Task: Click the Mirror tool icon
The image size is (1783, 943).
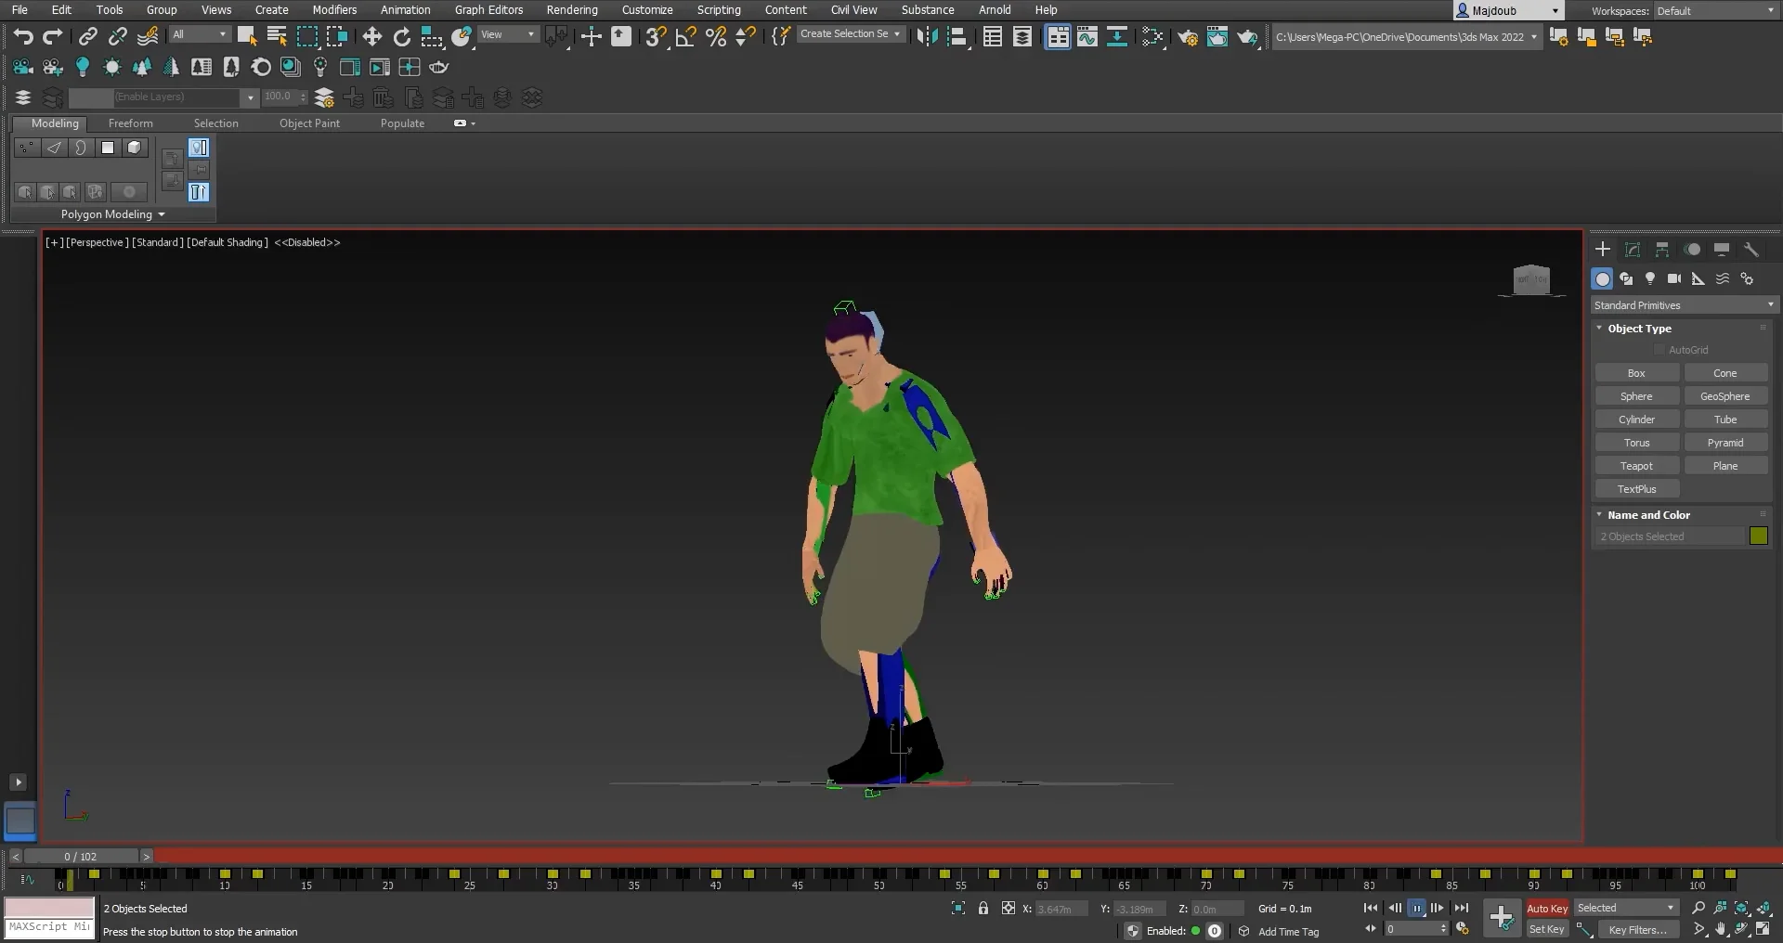Action: [x=927, y=36]
